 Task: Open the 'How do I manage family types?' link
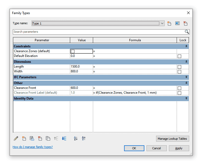33,147
